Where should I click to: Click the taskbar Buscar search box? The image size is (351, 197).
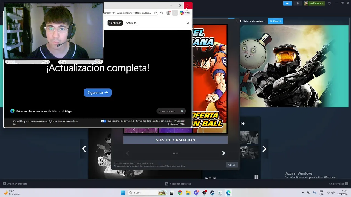[x=147, y=193]
